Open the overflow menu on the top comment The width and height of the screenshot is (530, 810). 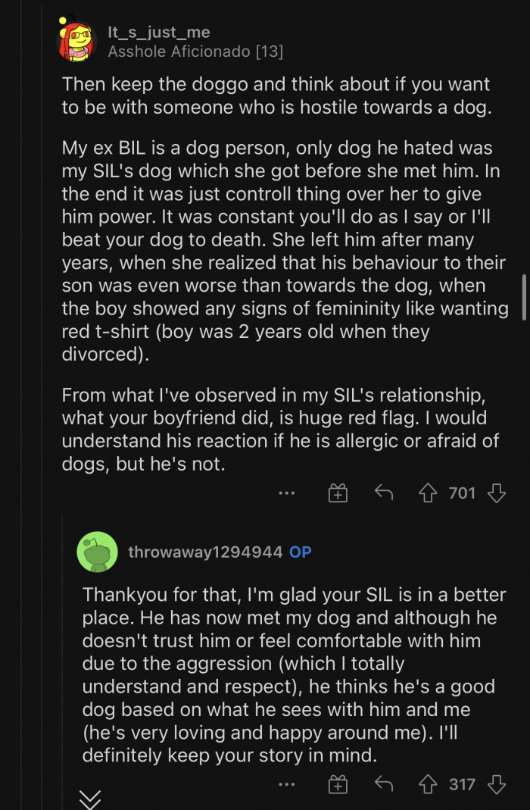click(287, 493)
